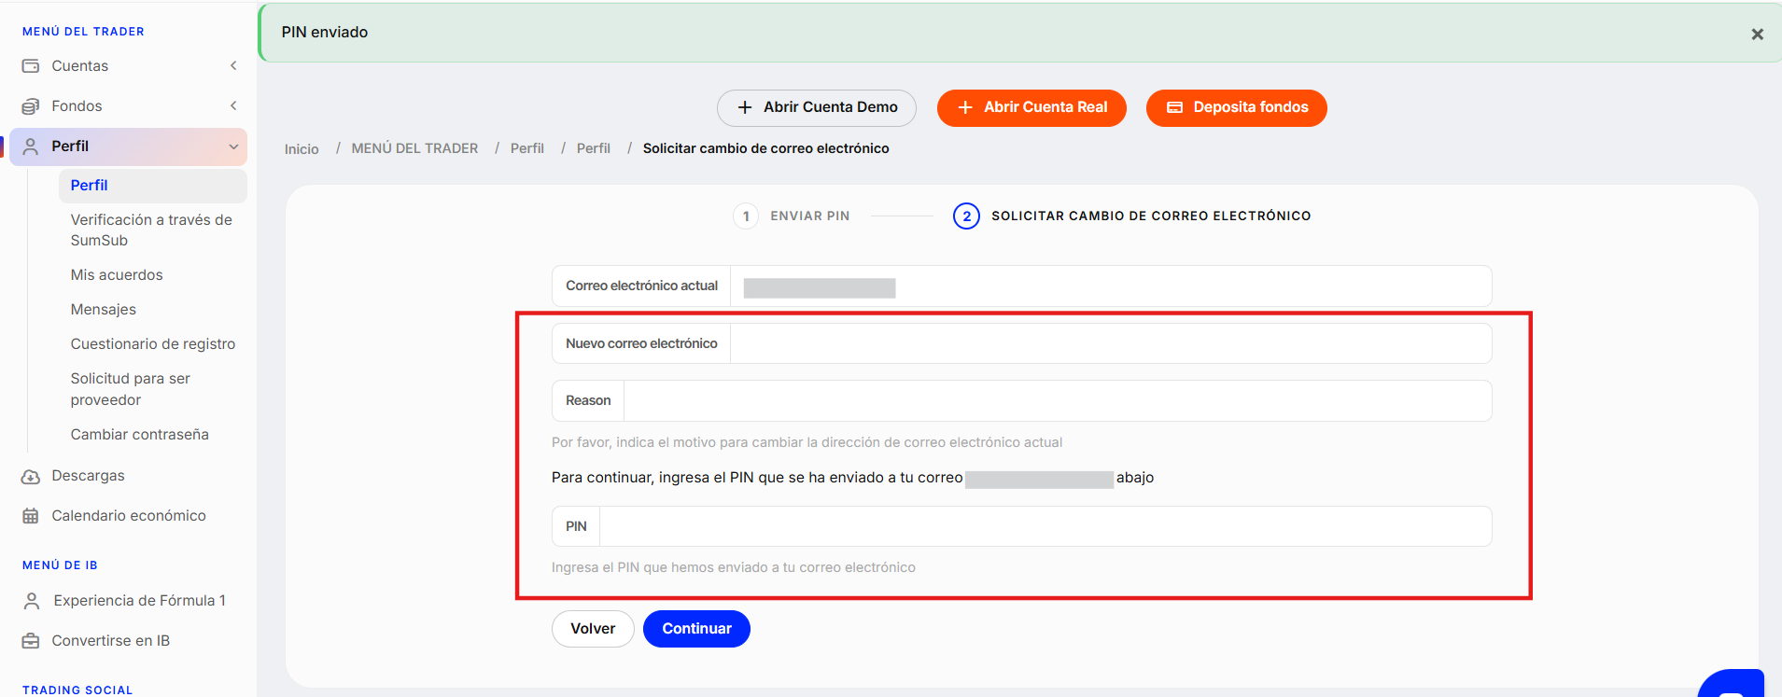Click the MENÚ DE IB heading
1782x697 pixels.
[x=60, y=565]
